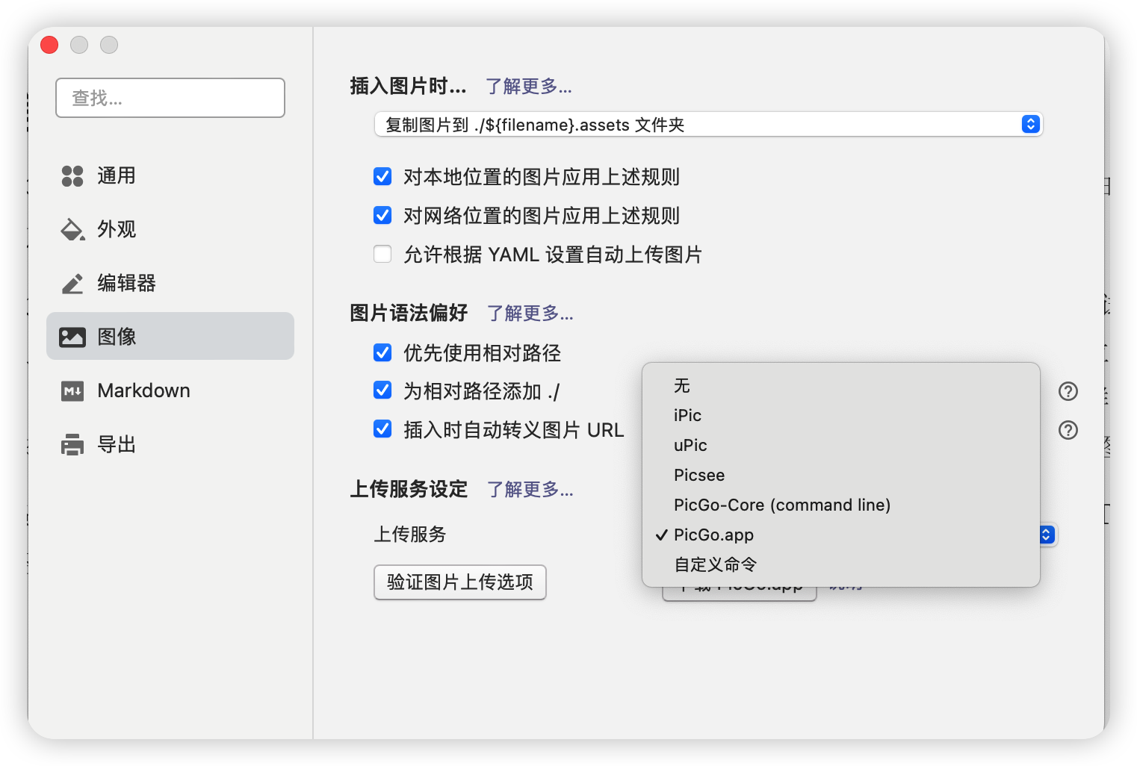The height and width of the screenshot is (766, 1137).
Task: Click the 编辑器 pencil icon
Action: tap(72, 283)
